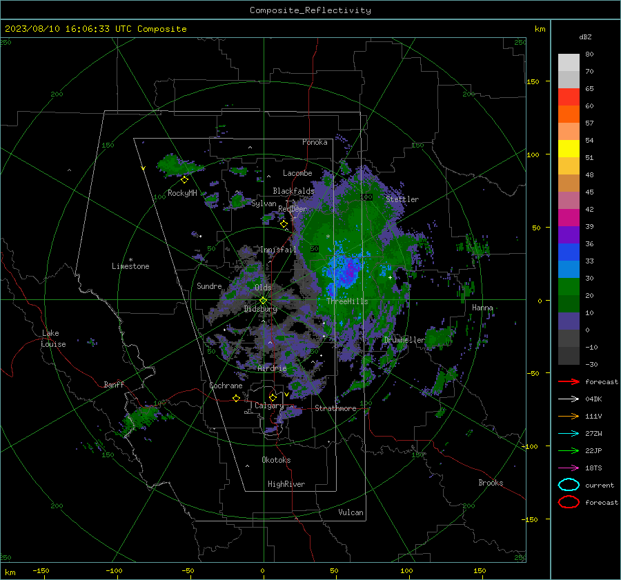The image size is (621, 580).
Task: Click the red swatch in the dBZ scale
Action: pos(569,97)
